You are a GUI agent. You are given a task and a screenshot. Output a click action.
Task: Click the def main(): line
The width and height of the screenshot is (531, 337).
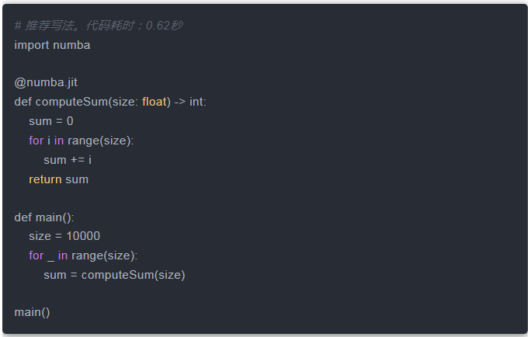(x=43, y=217)
